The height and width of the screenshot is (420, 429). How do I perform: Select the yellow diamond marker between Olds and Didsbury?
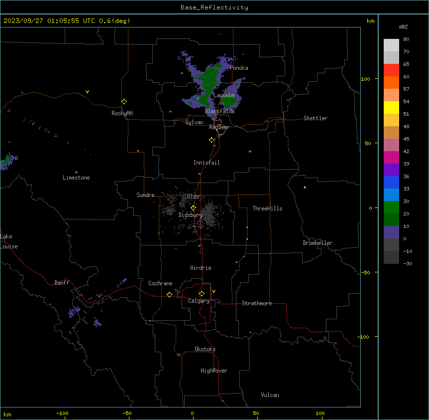coord(193,208)
